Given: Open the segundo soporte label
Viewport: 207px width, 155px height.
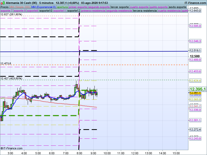Looking at the screenshot, I should (99, 7).
